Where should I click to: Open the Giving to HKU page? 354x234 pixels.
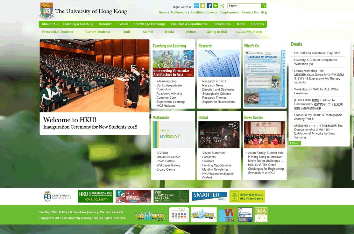(x=217, y=32)
